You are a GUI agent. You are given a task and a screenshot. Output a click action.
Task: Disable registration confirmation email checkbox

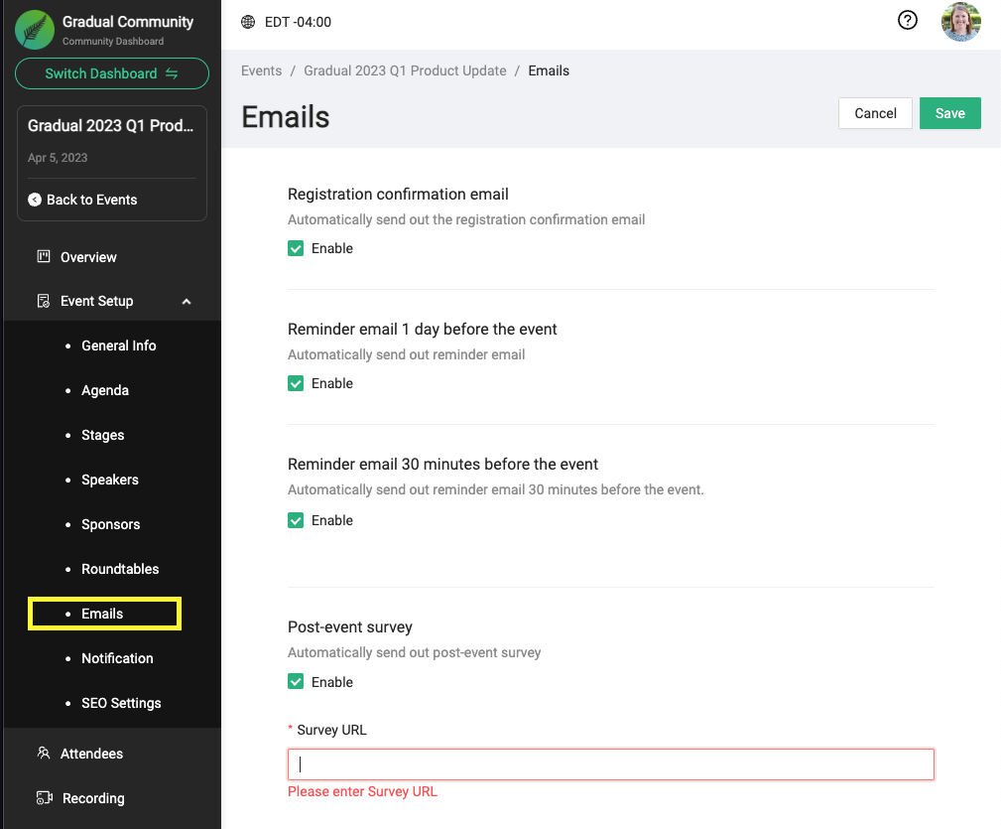pos(296,248)
